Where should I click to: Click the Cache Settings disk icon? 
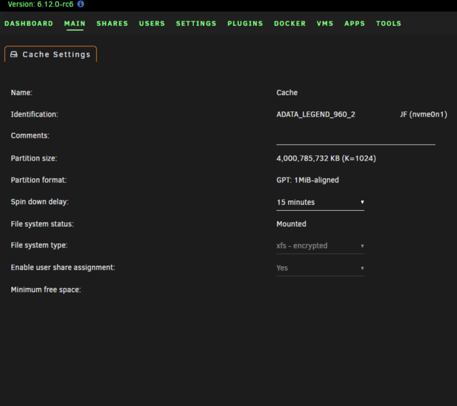tap(14, 54)
